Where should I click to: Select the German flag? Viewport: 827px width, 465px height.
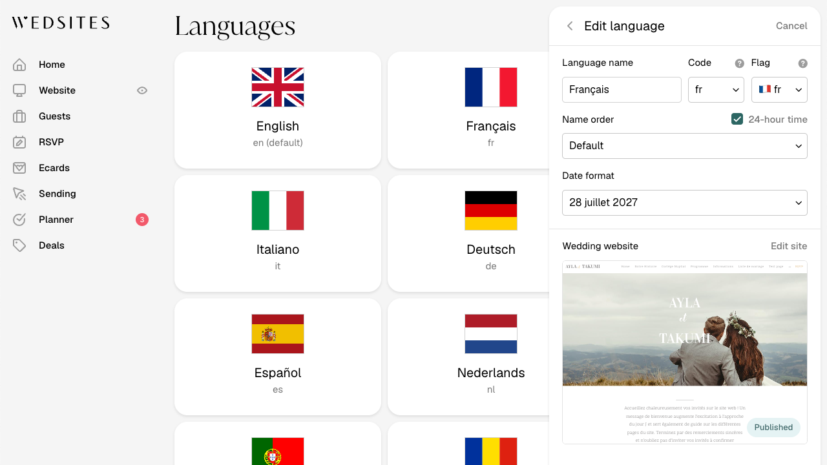[x=491, y=211]
